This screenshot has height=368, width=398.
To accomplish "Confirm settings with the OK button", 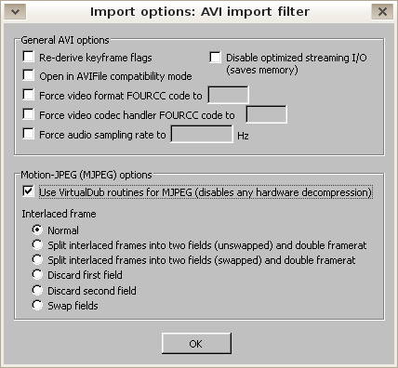I will point(196,343).
